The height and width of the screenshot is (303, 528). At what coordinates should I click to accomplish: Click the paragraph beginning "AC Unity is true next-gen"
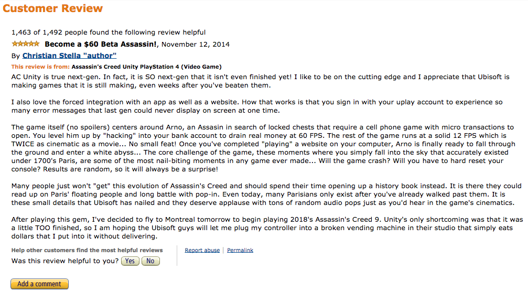pos(260,81)
